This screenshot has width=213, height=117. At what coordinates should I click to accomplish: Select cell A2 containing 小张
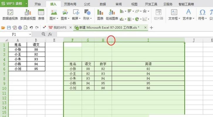[18, 49]
